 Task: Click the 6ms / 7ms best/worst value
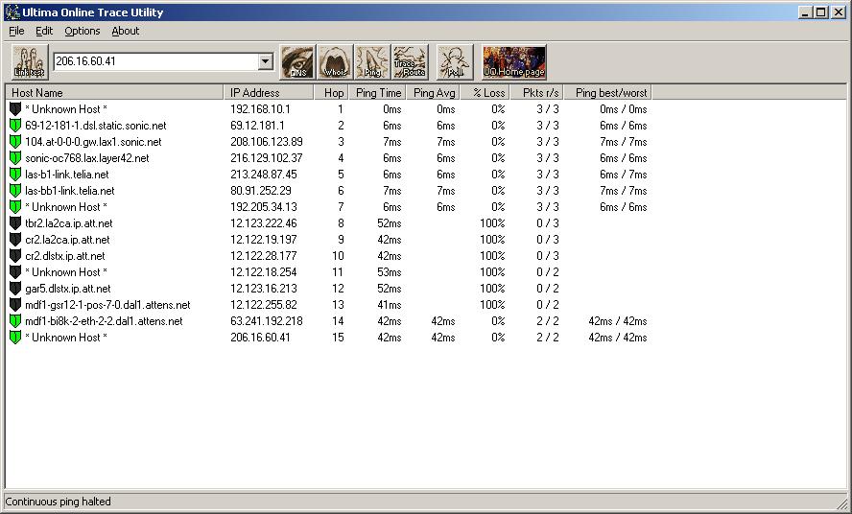pos(624,175)
